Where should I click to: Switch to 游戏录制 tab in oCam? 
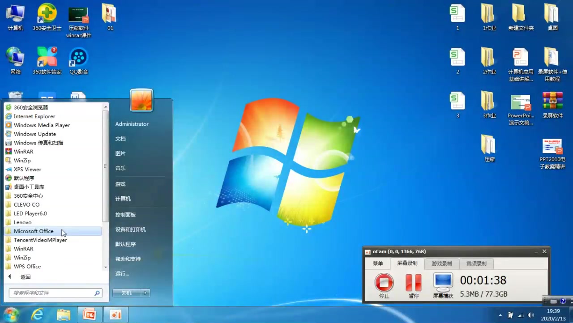[441, 263]
